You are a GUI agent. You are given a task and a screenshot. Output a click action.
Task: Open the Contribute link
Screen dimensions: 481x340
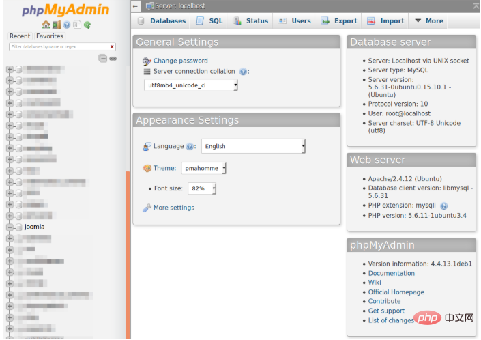point(384,301)
